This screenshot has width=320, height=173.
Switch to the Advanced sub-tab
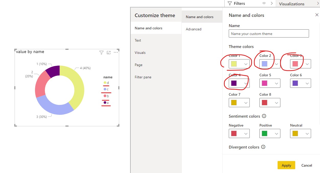(202, 29)
